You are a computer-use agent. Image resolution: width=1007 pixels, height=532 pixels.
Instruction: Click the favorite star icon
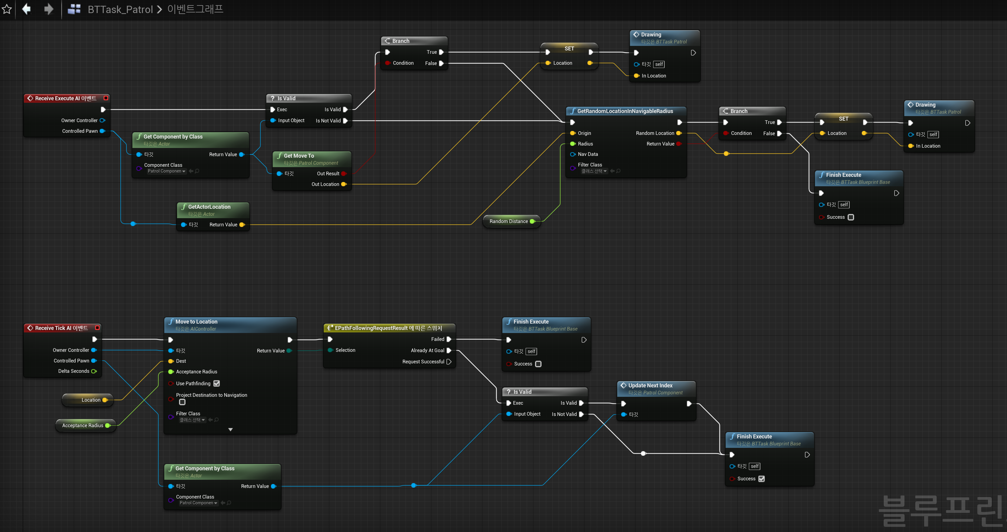[x=7, y=9]
